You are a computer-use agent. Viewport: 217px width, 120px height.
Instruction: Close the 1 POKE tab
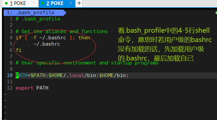pyautogui.click(x=34, y=3)
